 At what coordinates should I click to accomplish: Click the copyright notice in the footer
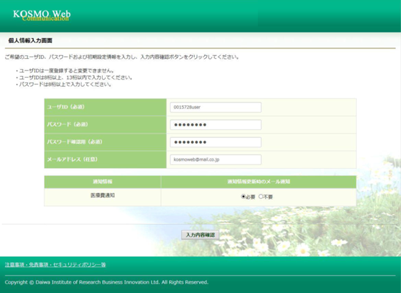click(107, 282)
